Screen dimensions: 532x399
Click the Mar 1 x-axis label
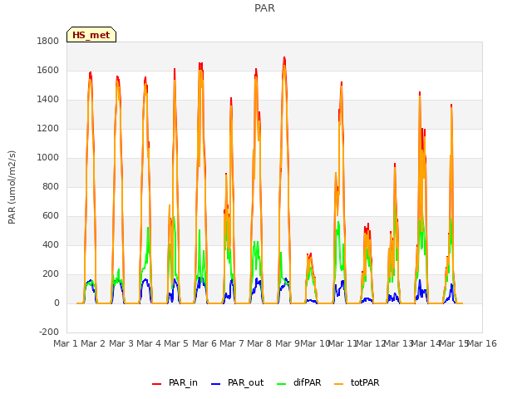click(66, 343)
